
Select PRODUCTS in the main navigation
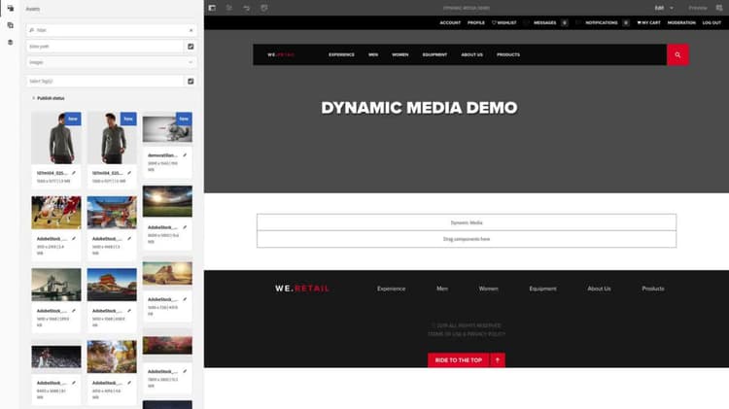[x=508, y=54]
